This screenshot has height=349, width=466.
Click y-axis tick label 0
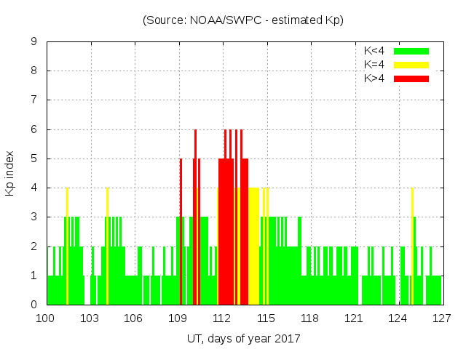point(34,305)
